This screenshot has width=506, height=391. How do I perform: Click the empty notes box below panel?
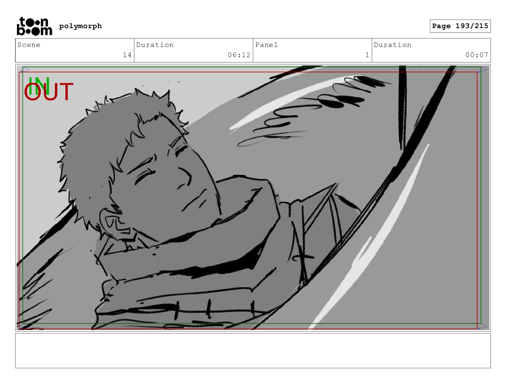click(x=253, y=351)
